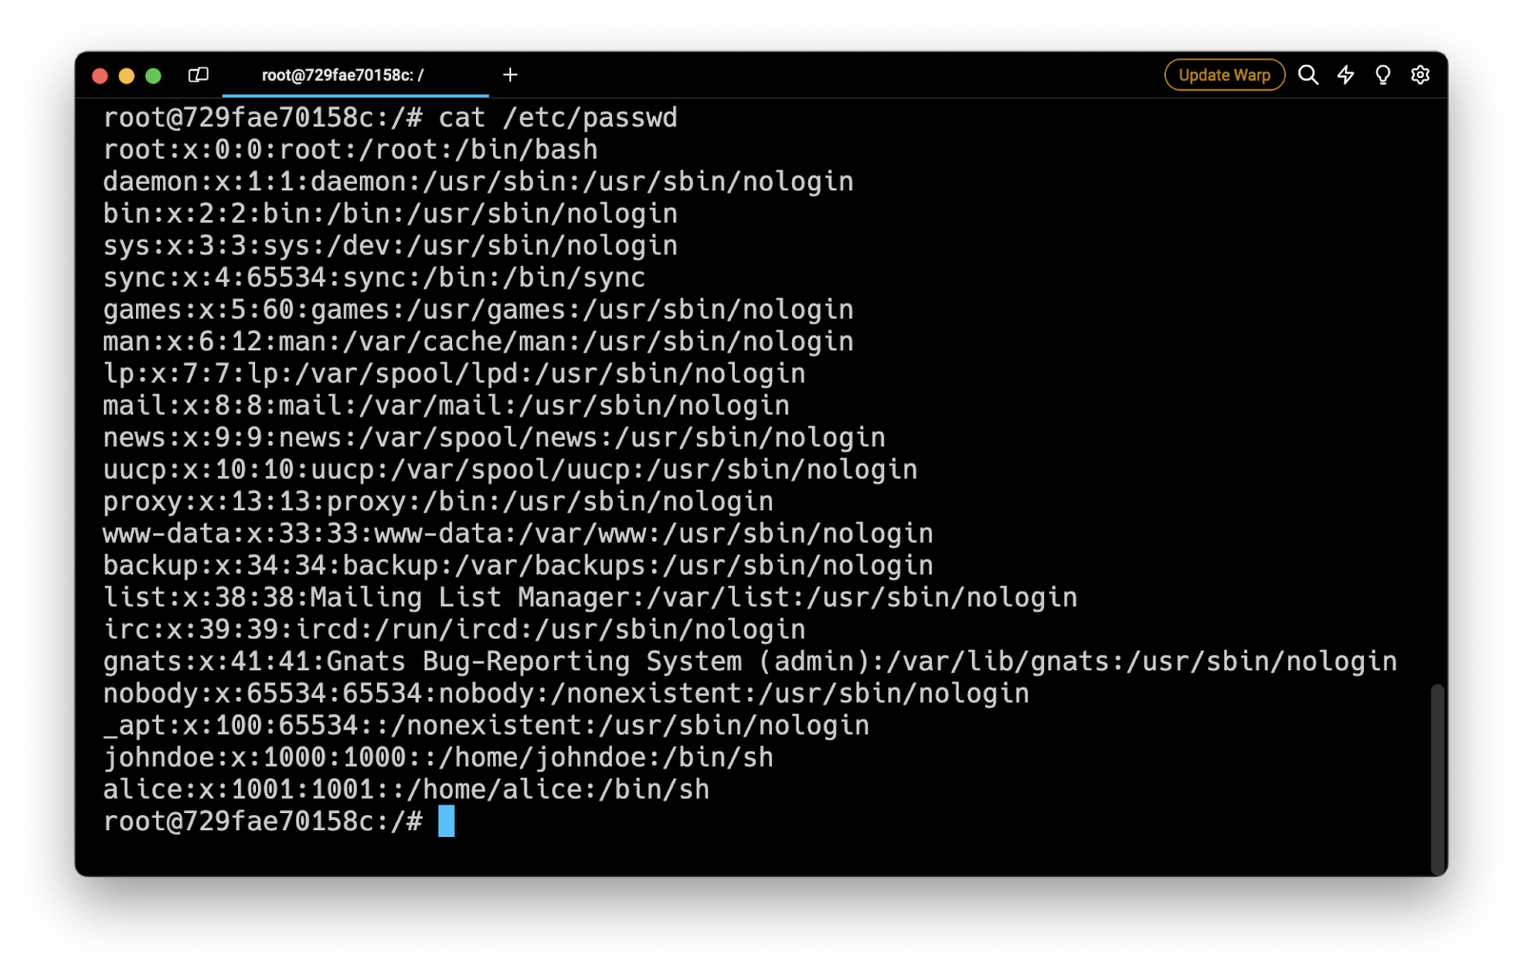This screenshot has width=1523, height=976.
Task: Click the Mailing List Manager line
Action: point(590,598)
